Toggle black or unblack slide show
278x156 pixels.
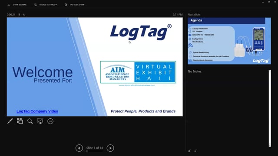40,121
